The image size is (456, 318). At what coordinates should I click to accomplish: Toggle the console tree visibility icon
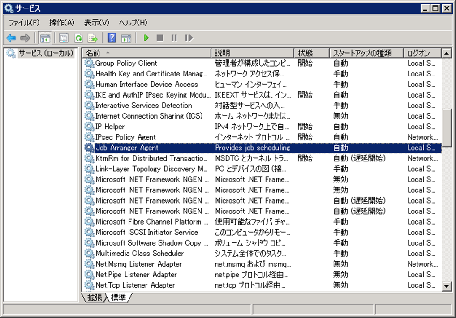point(45,38)
